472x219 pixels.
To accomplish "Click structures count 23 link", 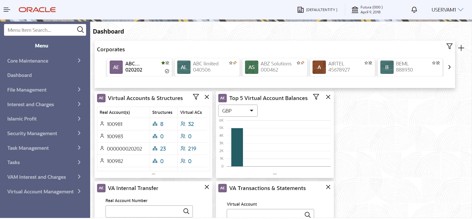I will point(163,149).
